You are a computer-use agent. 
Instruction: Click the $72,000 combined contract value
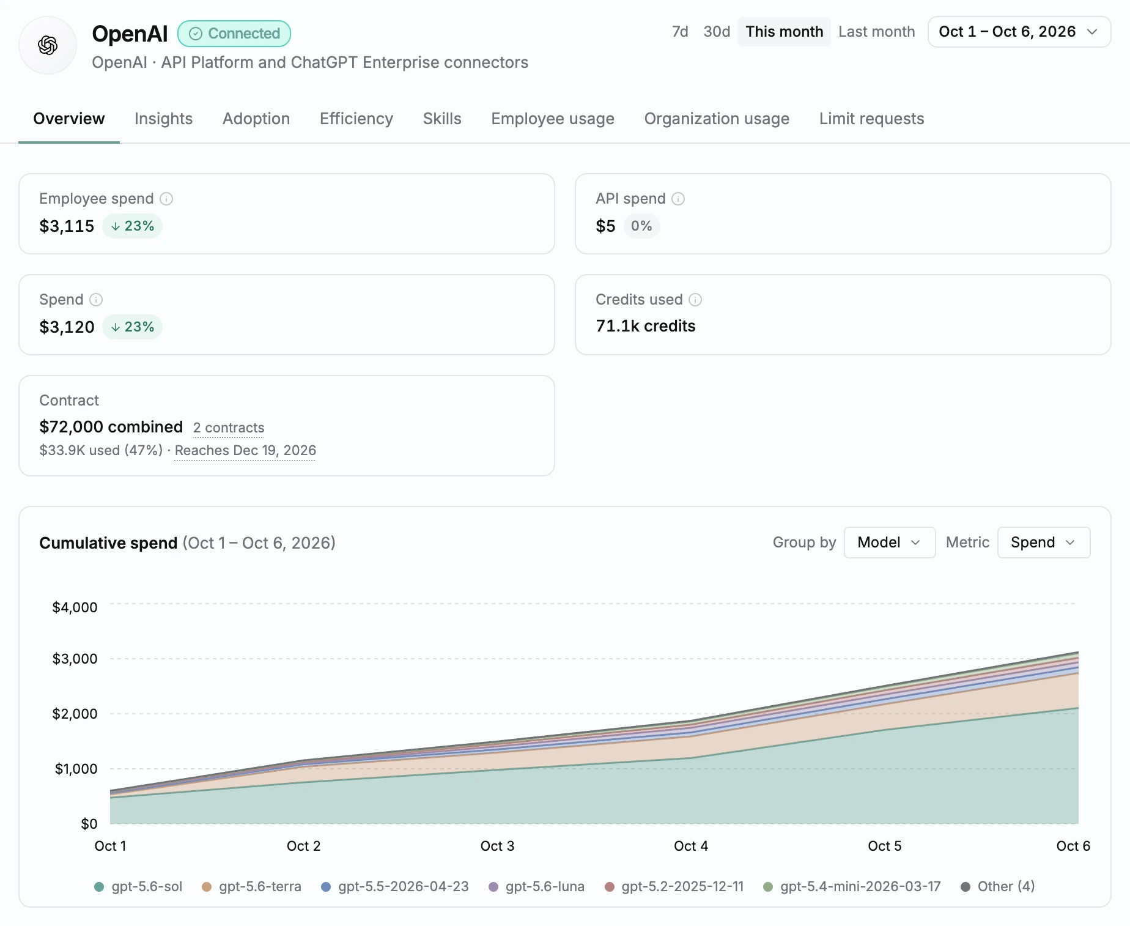(x=111, y=427)
